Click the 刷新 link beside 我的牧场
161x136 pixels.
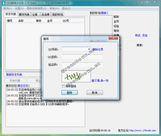pyautogui.click(x=104, y=13)
